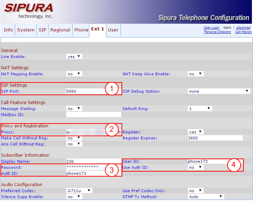
Task: Click the 'Call Feature Settings' heading
Action: pyautogui.click(x=23, y=103)
